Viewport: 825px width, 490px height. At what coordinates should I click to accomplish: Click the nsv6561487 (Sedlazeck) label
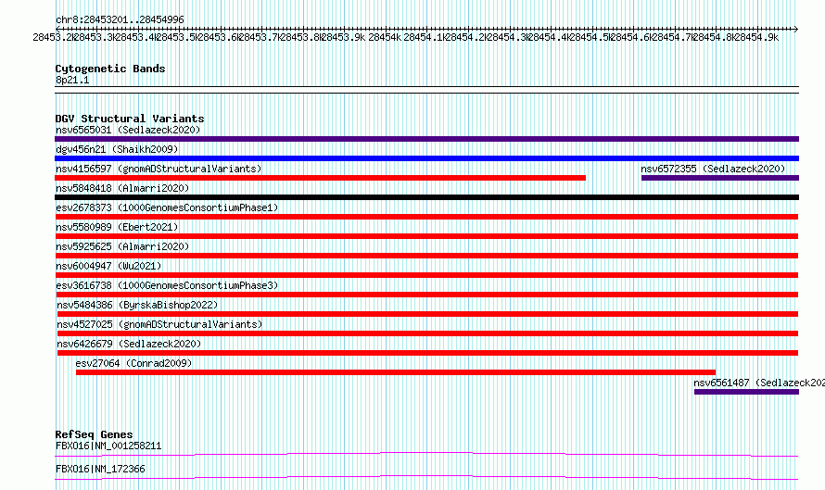[x=759, y=383]
